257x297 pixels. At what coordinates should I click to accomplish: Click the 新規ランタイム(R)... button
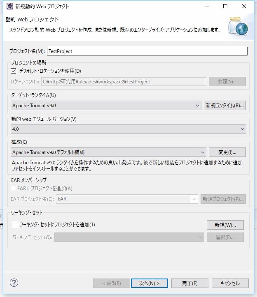coord(225,106)
